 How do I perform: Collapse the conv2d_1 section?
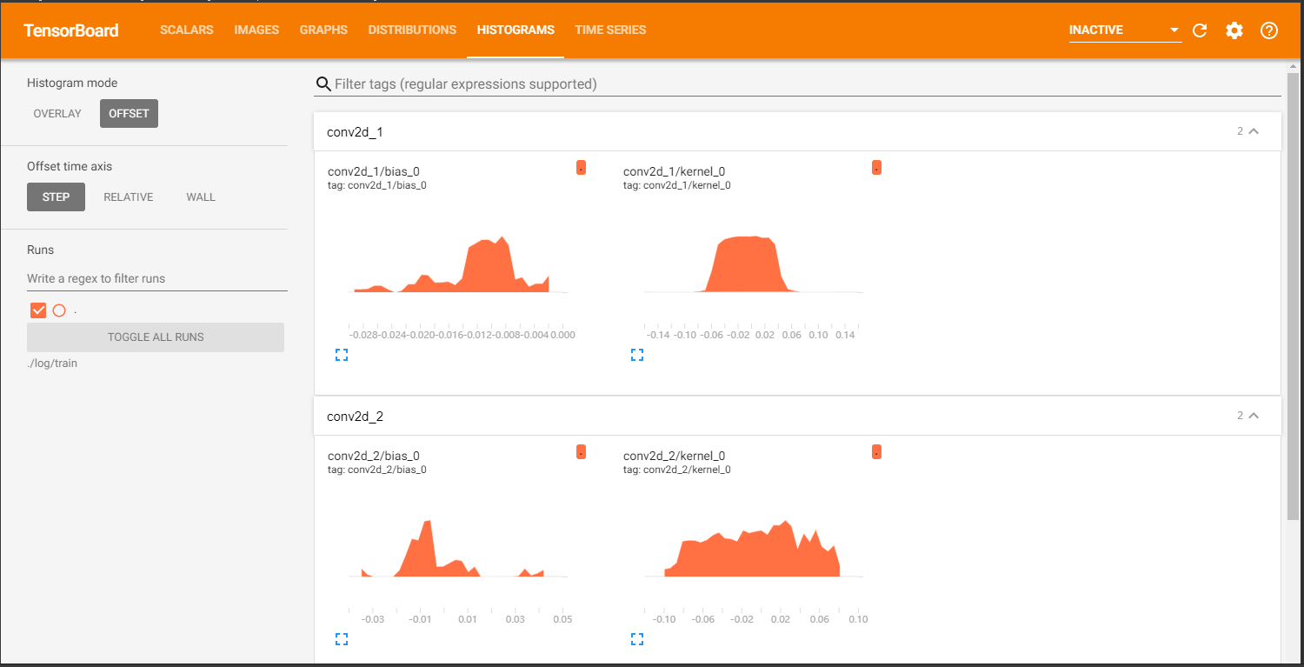tap(1254, 131)
